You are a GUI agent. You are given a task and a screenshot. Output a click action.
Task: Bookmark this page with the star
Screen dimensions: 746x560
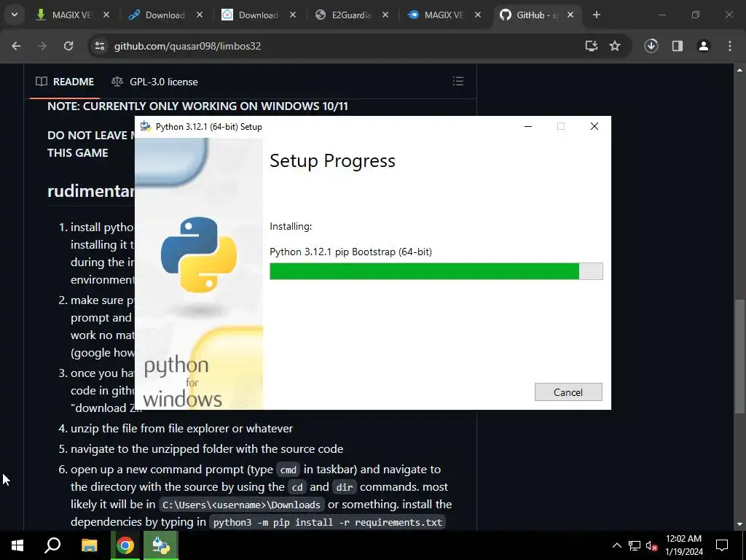click(x=615, y=46)
